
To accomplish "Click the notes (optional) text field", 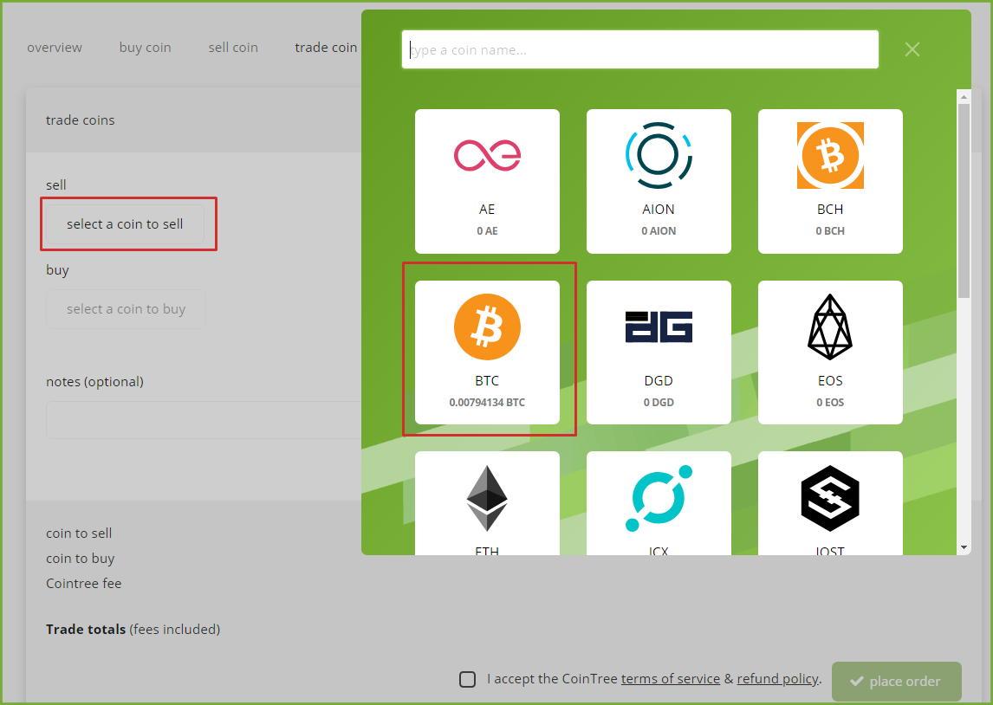I will [204, 419].
